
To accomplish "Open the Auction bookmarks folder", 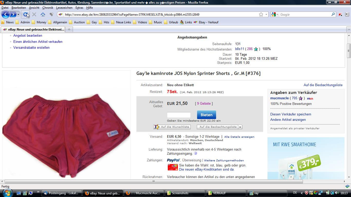I will pyautogui.click(x=77, y=22).
